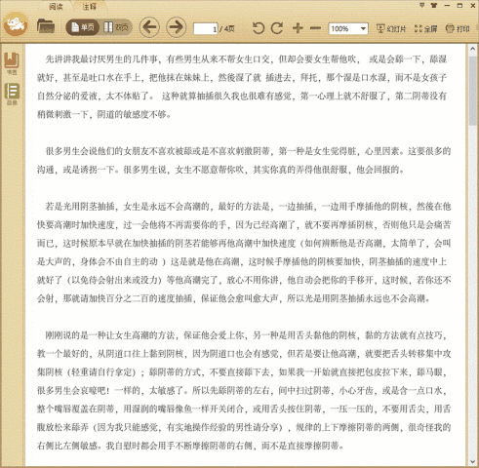Switch to the 注释 tab

pos(89,7)
